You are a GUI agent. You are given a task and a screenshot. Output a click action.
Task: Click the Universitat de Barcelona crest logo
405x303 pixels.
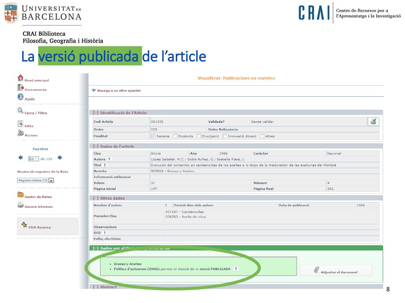point(11,13)
